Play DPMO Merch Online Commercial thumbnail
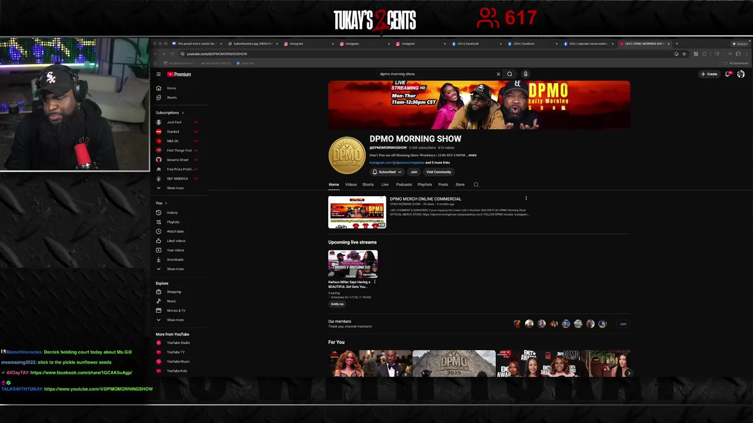753x423 pixels. 357,212
